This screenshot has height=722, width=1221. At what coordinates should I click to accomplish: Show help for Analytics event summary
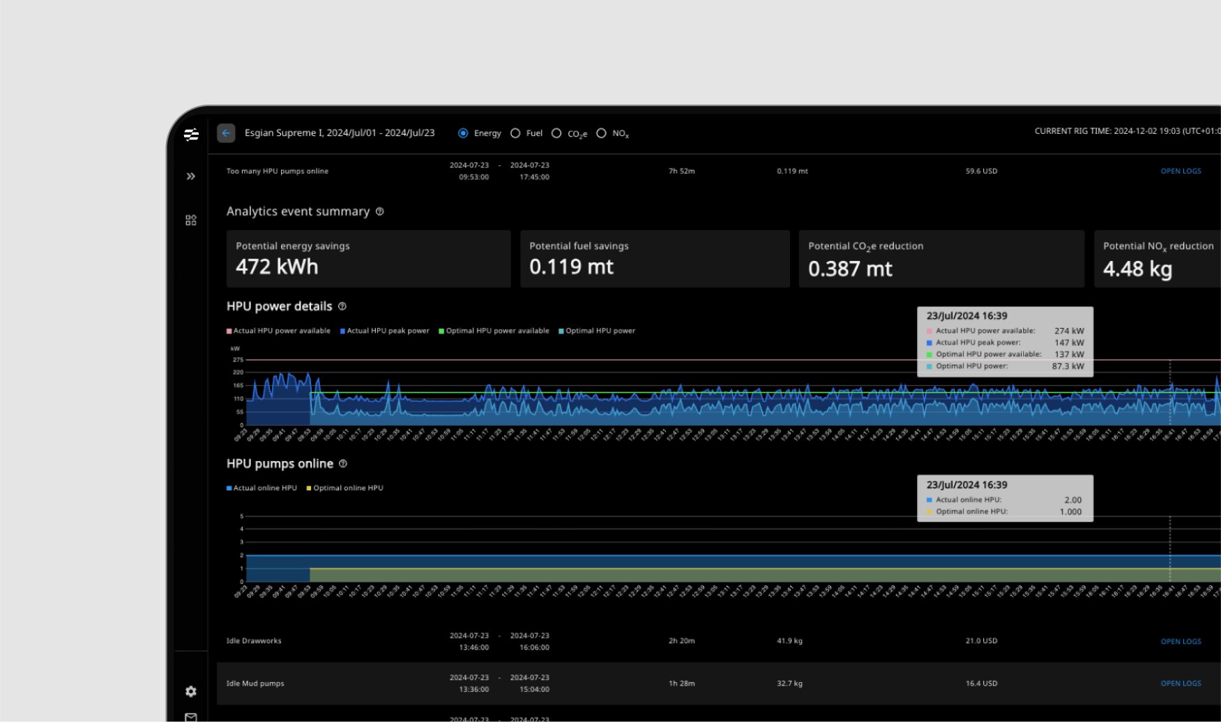[x=380, y=211]
